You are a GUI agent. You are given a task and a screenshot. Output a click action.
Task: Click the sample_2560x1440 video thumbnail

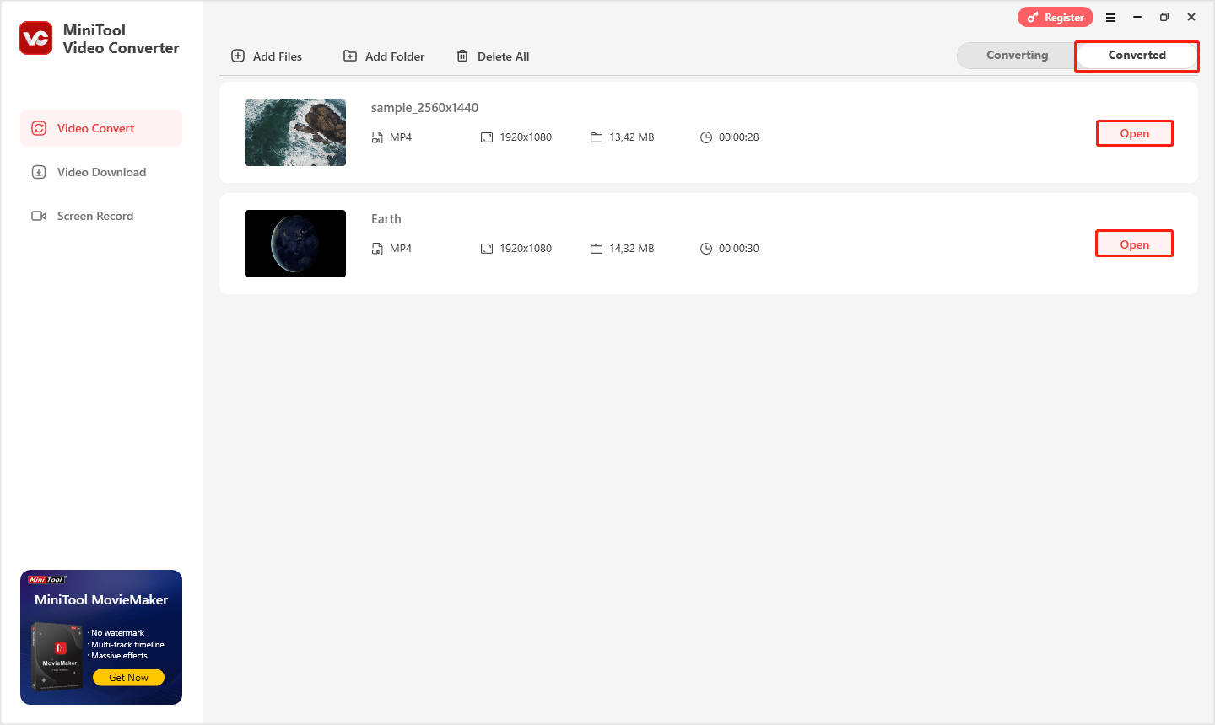[x=295, y=132]
